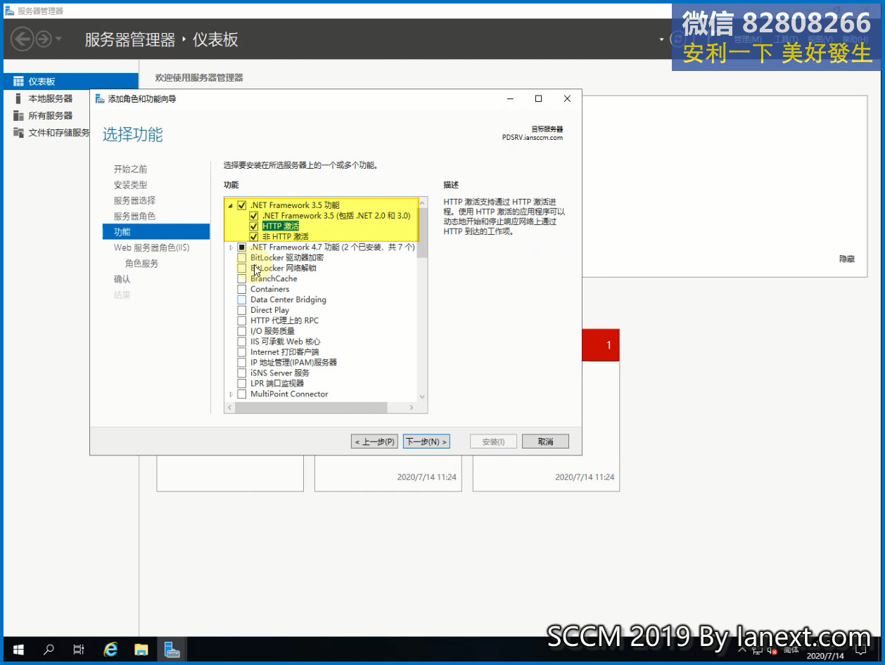Click the red tile header showing 1
885x665 pixels.
click(x=601, y=345)
